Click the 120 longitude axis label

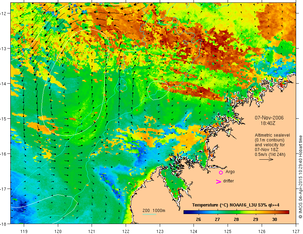pos(58,232)
